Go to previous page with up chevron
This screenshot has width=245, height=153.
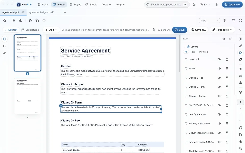(x=240, y=114)
